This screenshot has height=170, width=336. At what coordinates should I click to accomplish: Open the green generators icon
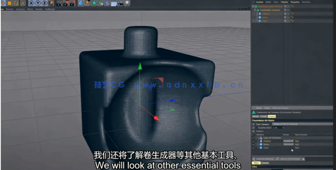(94, 3)
